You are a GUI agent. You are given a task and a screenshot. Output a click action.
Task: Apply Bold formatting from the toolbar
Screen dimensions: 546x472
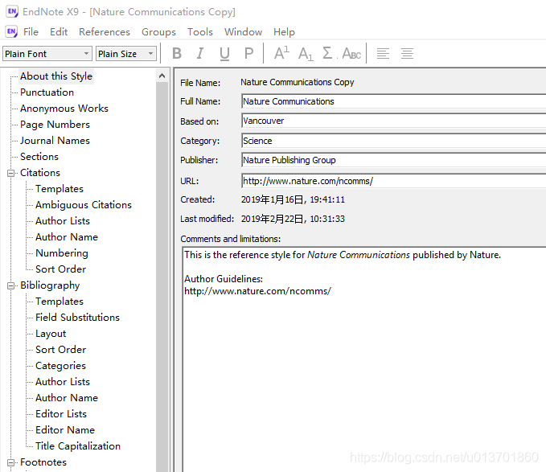(x=177, y=54)
